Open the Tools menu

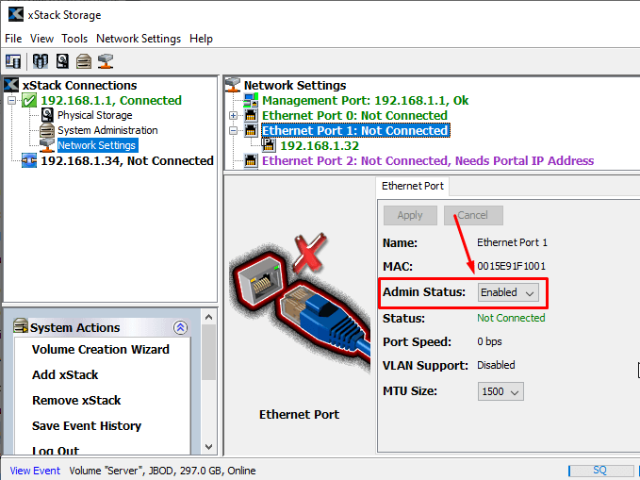pyautogui.click(x=74, y=39)
